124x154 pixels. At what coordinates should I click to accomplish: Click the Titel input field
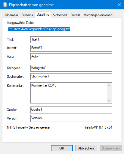pyautogui.click(x=71, y=40)
